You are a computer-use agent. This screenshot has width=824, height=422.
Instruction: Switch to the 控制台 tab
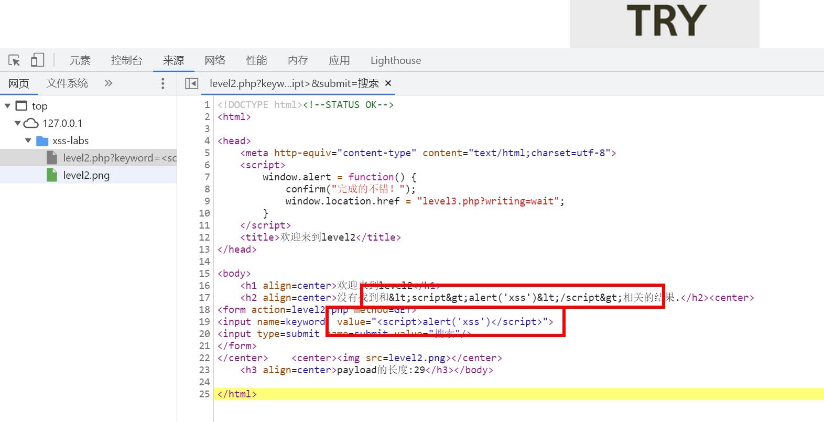(126, 60)
